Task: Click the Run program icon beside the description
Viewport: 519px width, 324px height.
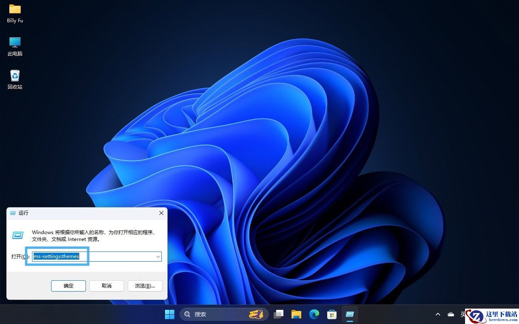Action: pos(18,235)
